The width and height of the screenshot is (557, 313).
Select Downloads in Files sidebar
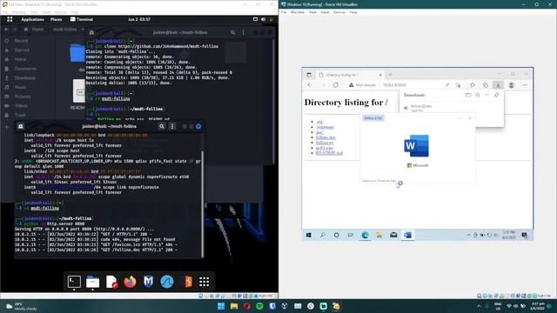25,77
